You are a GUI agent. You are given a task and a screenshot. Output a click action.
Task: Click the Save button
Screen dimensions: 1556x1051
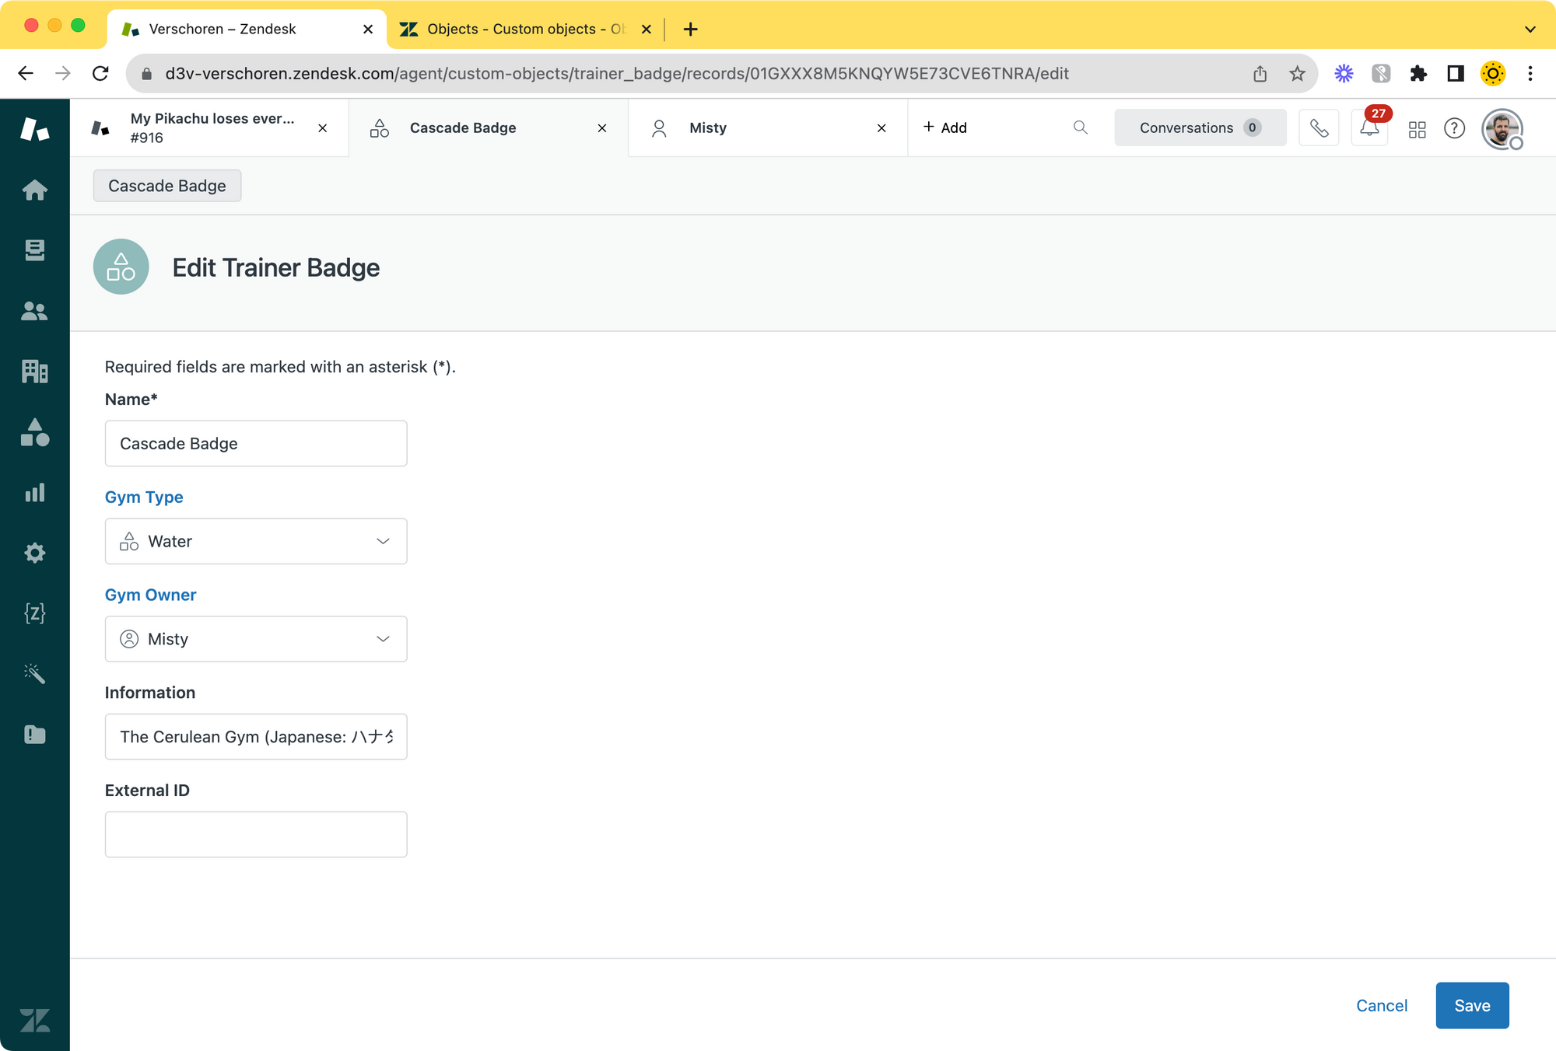pyautogui.click(x=1471, y=1005)
